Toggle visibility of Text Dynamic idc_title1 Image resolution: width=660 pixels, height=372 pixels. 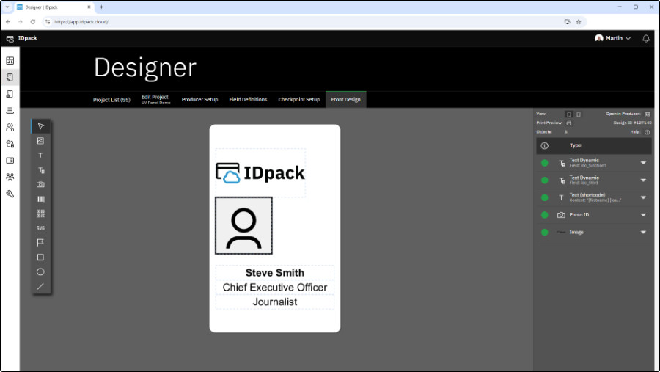click(x=545, y=180)
